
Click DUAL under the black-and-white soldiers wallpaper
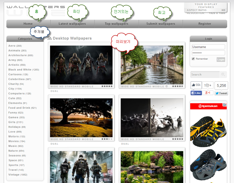pos(125,144)
